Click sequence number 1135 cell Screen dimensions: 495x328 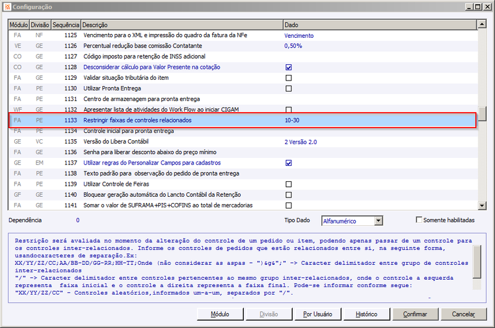(71, 142)
